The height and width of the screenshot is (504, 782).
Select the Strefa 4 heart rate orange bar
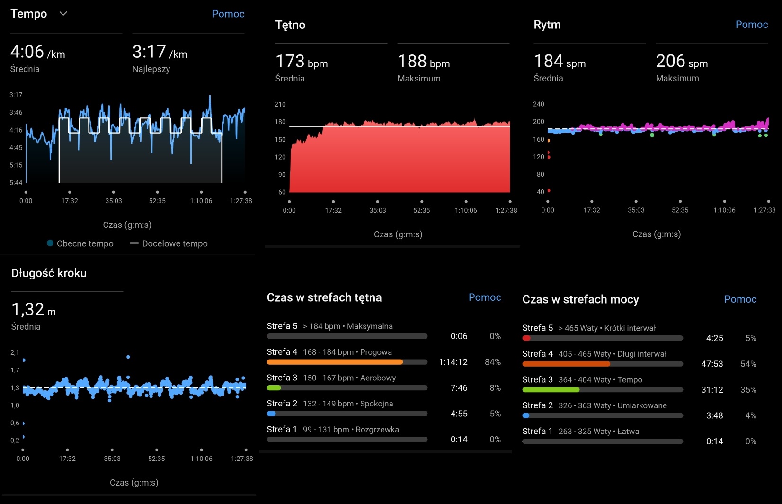334,362
